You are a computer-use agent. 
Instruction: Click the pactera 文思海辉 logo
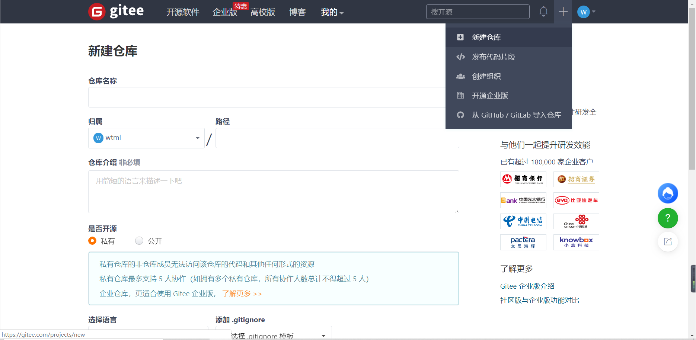pos(523,243)
